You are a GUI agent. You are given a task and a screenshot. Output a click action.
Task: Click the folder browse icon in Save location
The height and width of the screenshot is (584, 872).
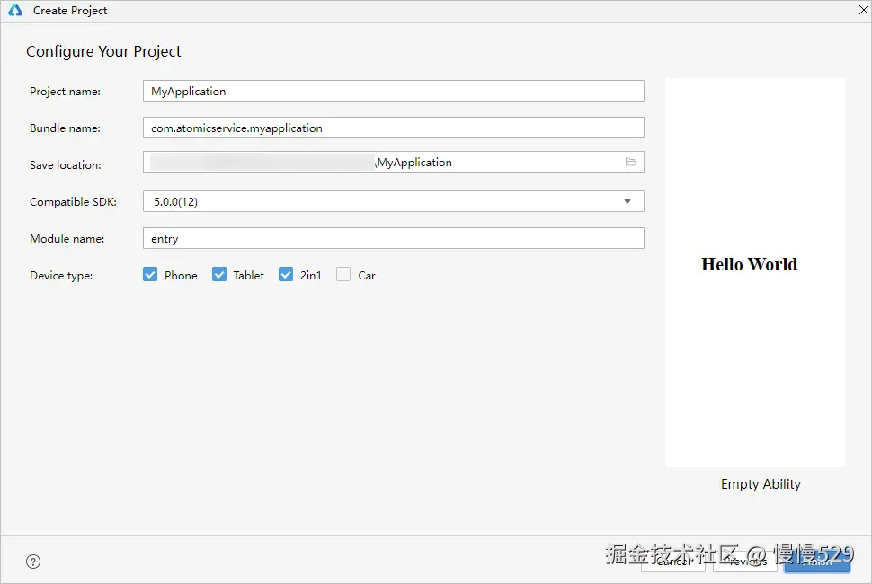[x=631, y=163]
